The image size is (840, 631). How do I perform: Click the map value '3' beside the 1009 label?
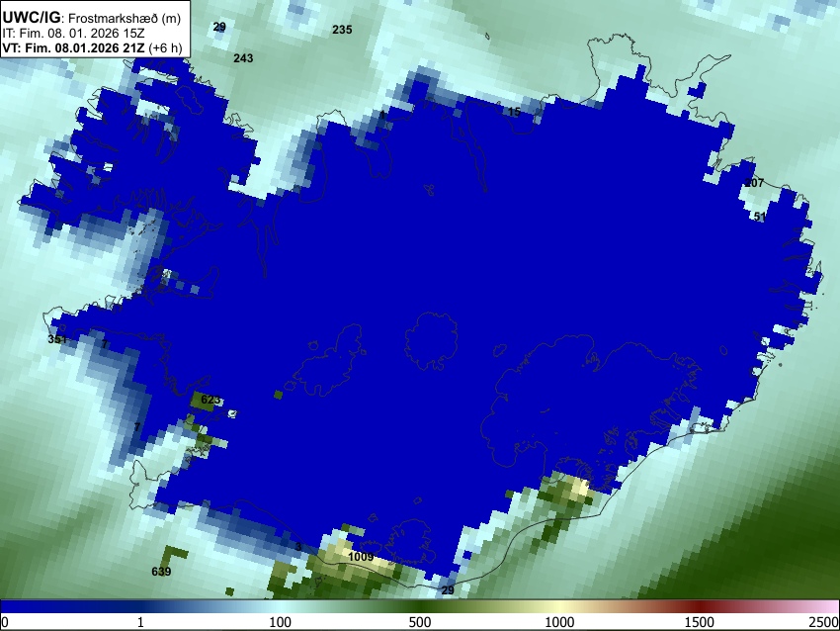[298, 547]
